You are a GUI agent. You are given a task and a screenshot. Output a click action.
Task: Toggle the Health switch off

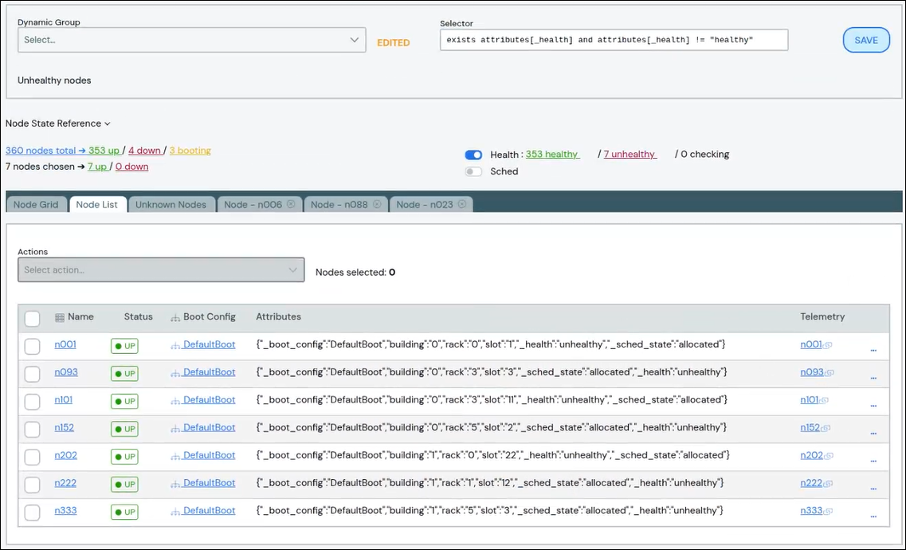click(473, 155)
